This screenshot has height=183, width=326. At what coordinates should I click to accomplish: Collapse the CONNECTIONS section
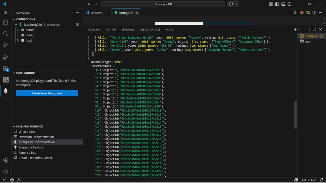tap(14, 19)
